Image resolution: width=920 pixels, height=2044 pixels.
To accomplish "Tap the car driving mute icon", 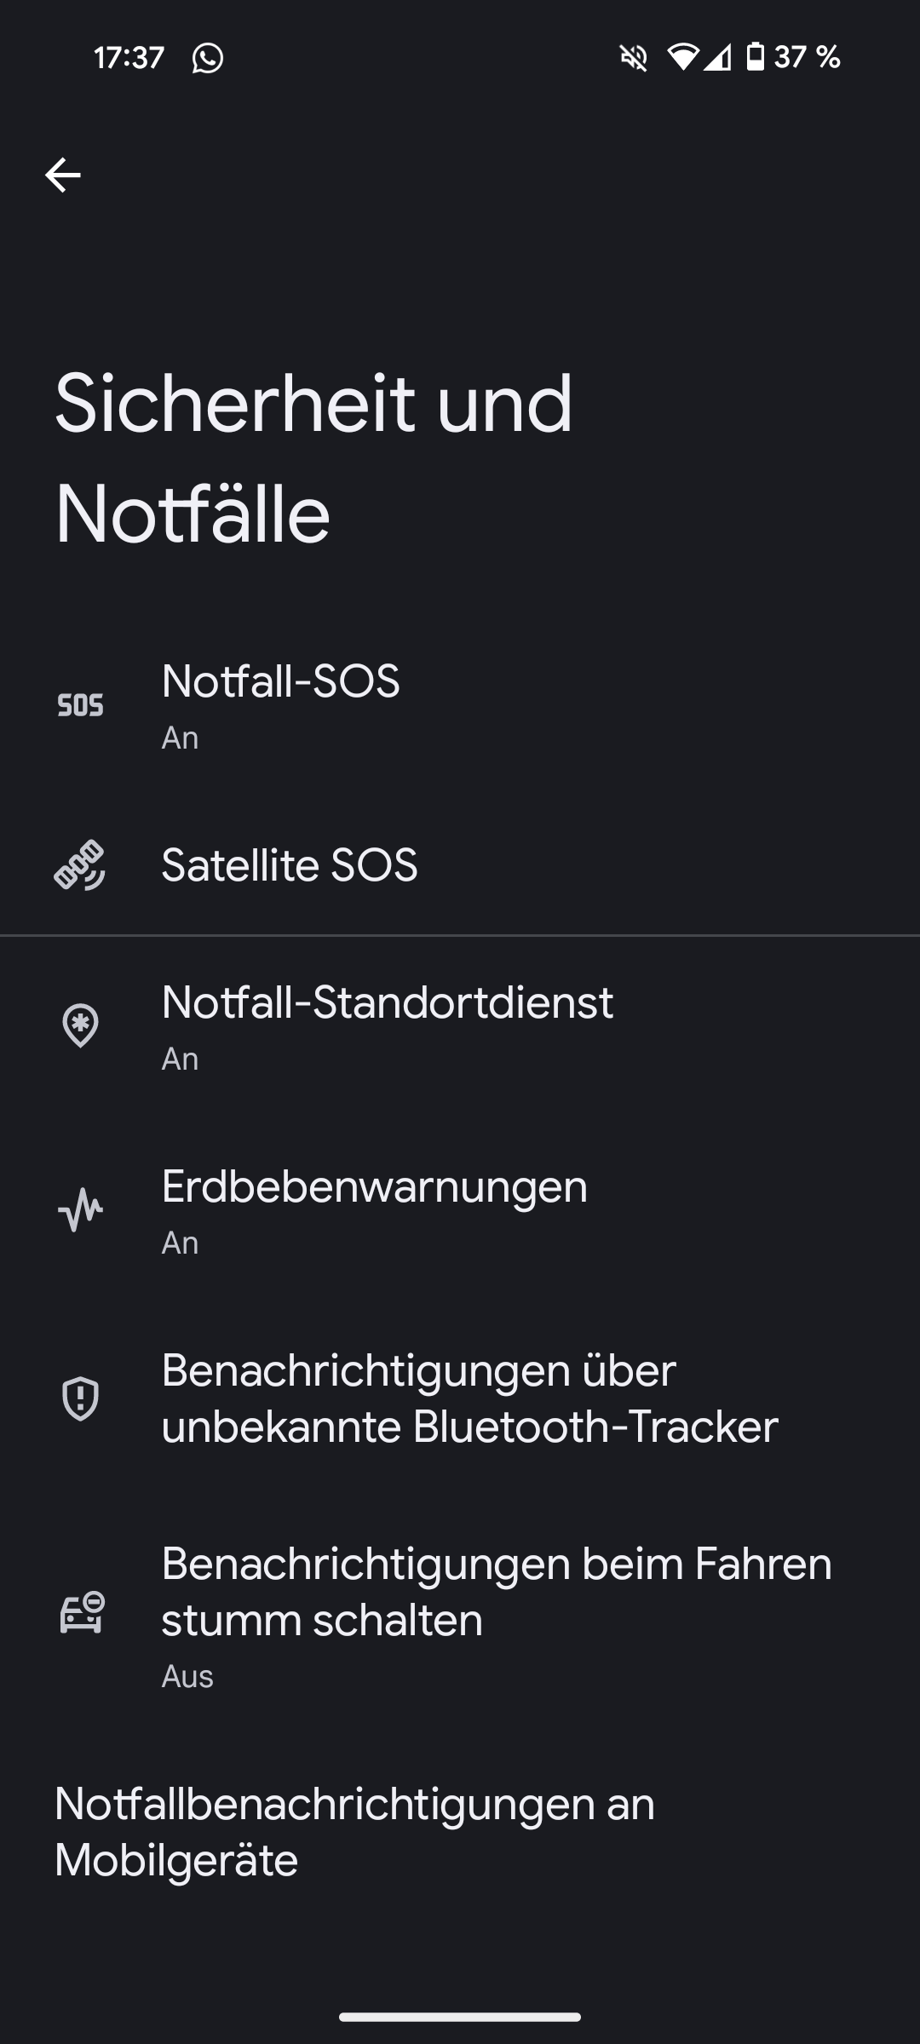I will 82,1612.
